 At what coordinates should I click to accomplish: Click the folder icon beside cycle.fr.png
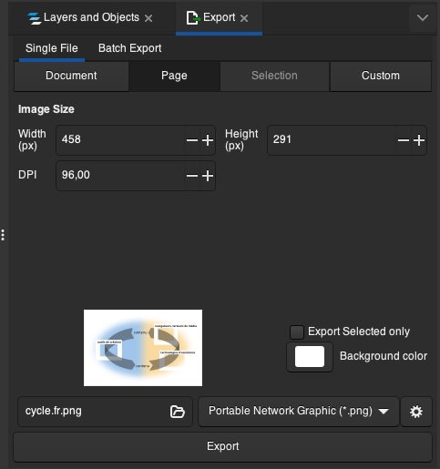click(x=178, y=412)
